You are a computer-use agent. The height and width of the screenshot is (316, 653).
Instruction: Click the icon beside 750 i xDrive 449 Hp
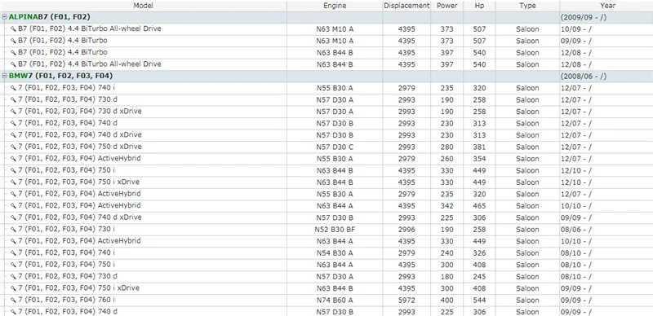point(13,182)
